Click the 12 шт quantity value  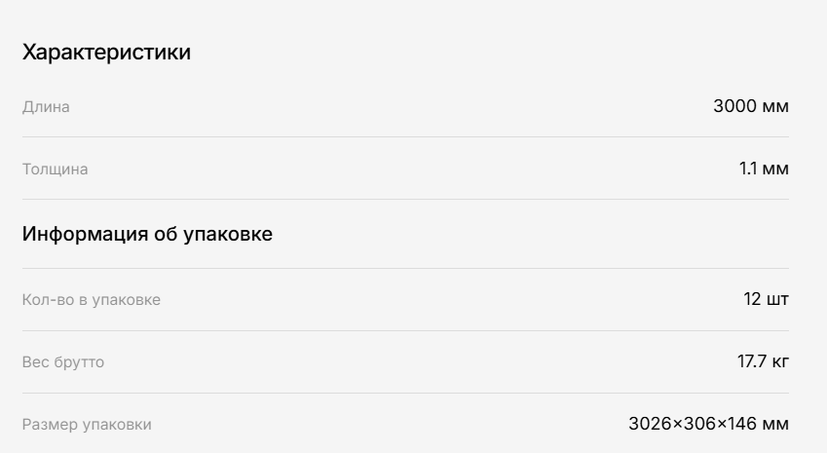coord(767,299)
